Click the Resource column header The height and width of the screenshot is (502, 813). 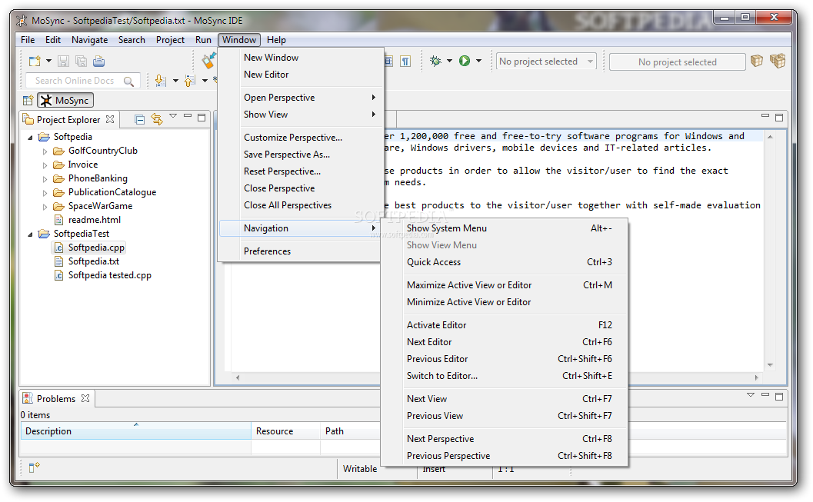click(285, 431)
